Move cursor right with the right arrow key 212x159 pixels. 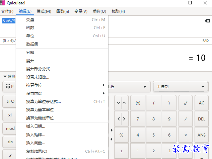click(x=124, y=119)
